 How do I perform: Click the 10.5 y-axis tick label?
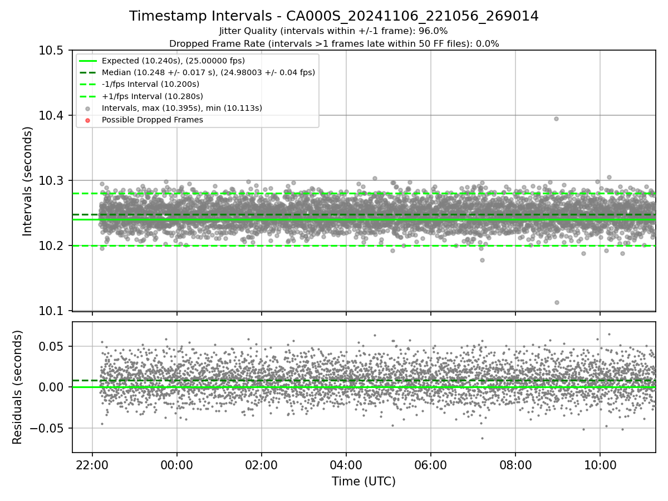pyautogui.click(x=52, y=50)
